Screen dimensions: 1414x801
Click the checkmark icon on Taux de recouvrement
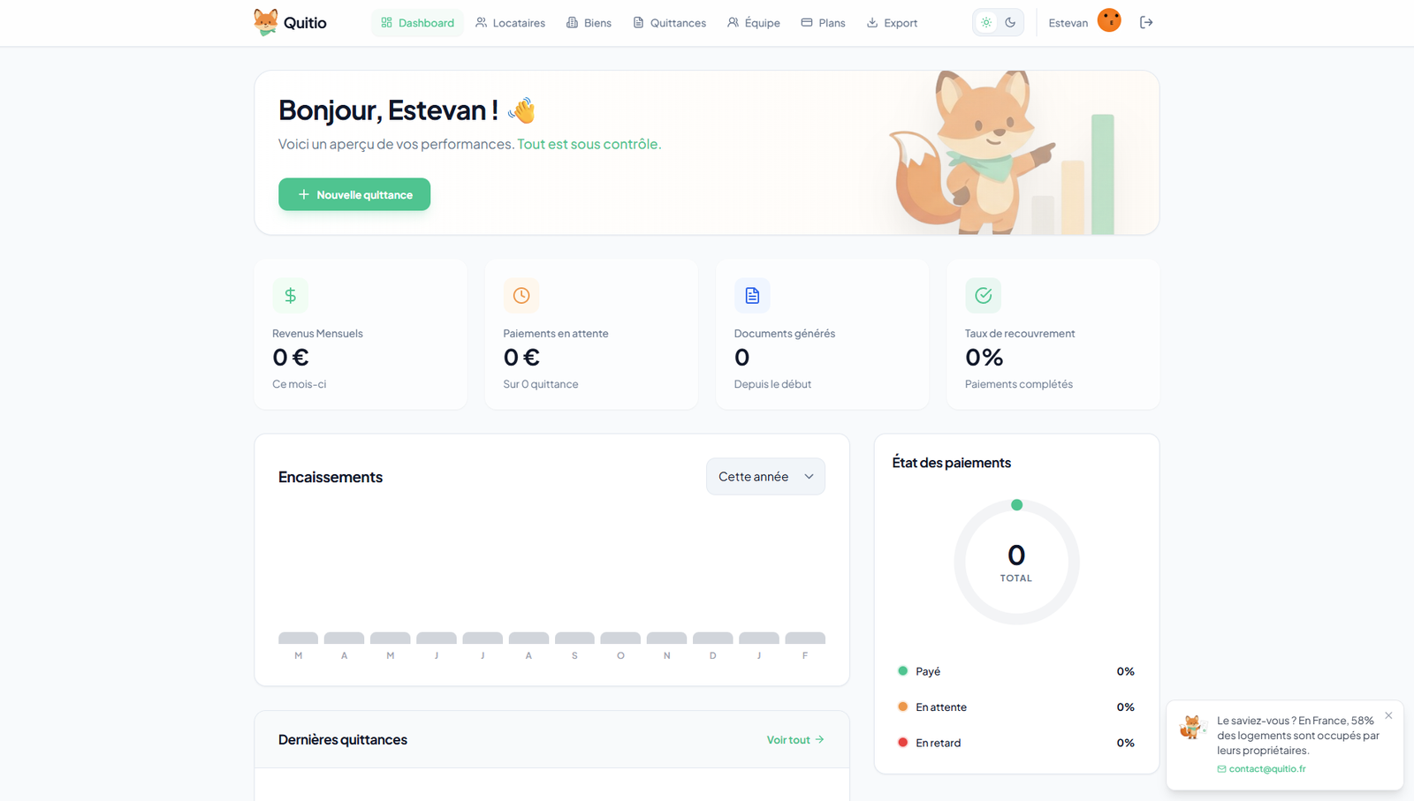pos(983,296)
